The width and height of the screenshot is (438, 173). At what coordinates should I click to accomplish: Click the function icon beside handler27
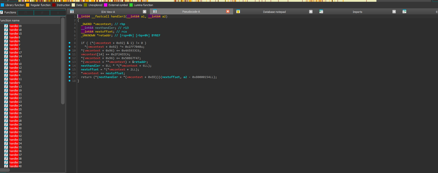click(x=6, y=117)
